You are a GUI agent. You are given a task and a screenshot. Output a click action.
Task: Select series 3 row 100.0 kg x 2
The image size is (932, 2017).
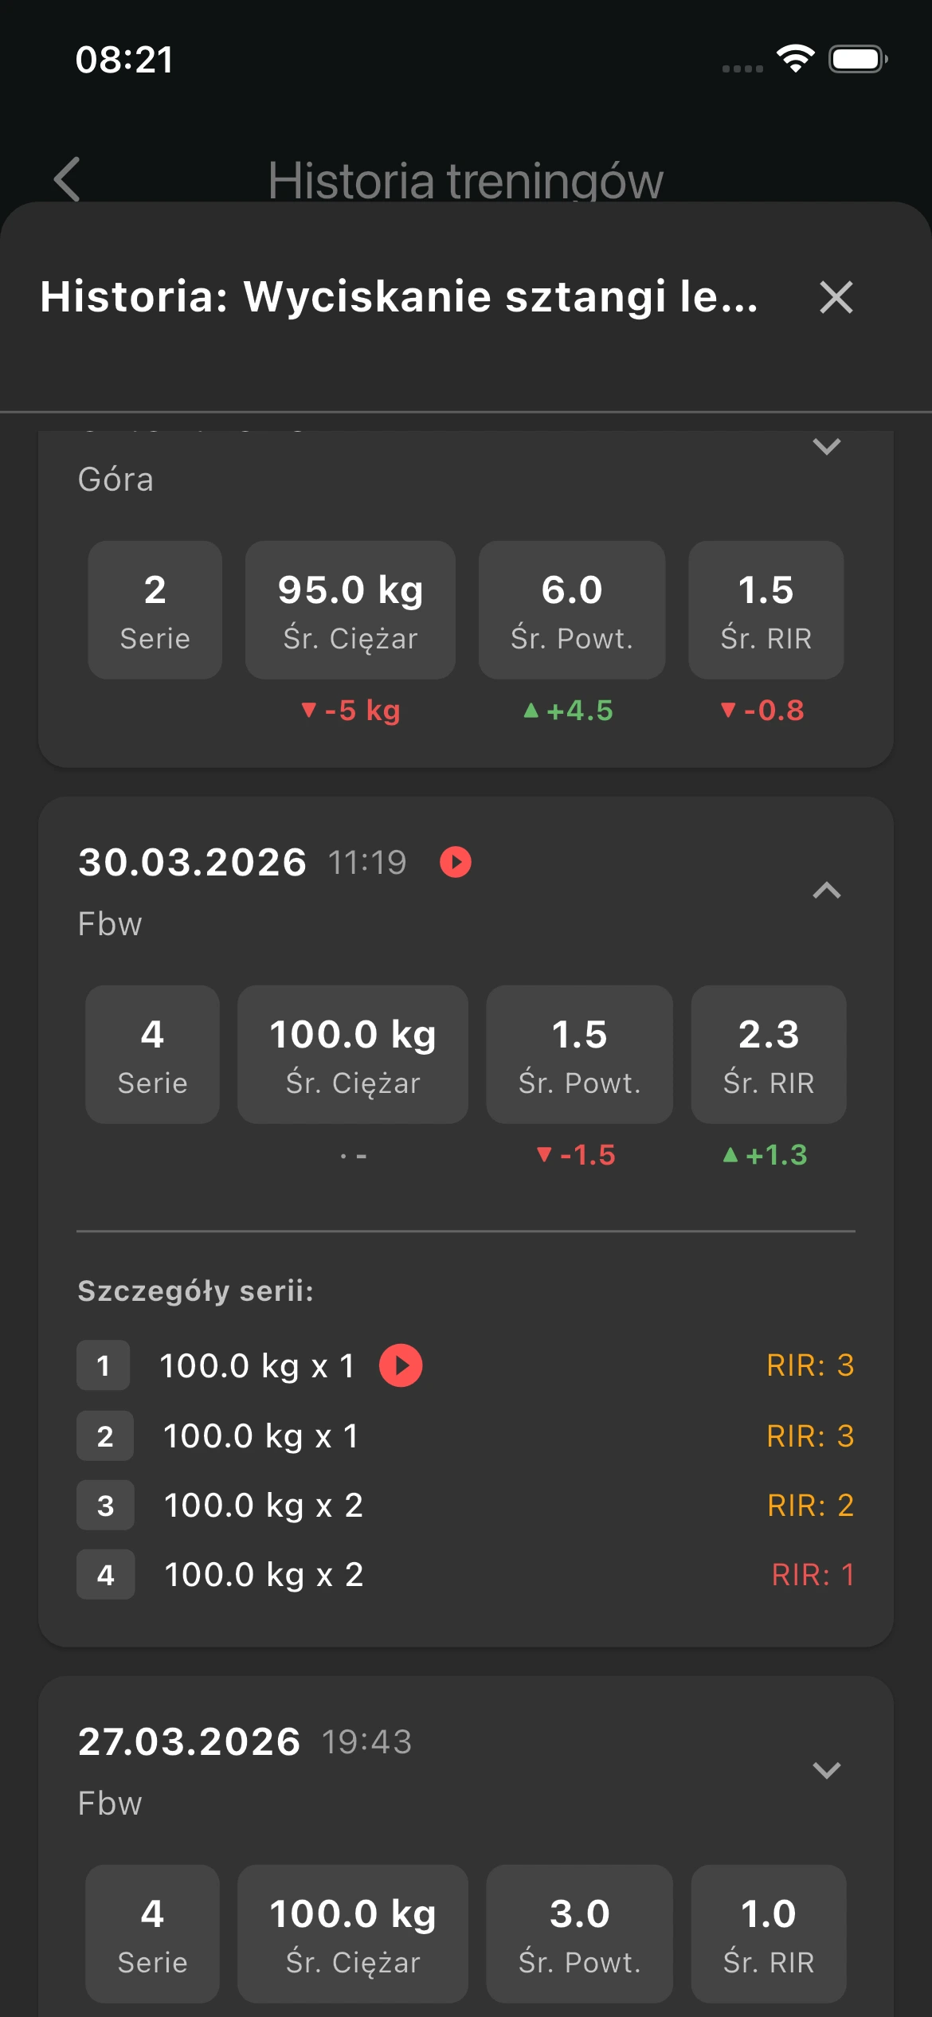[x=263, y=1506]
